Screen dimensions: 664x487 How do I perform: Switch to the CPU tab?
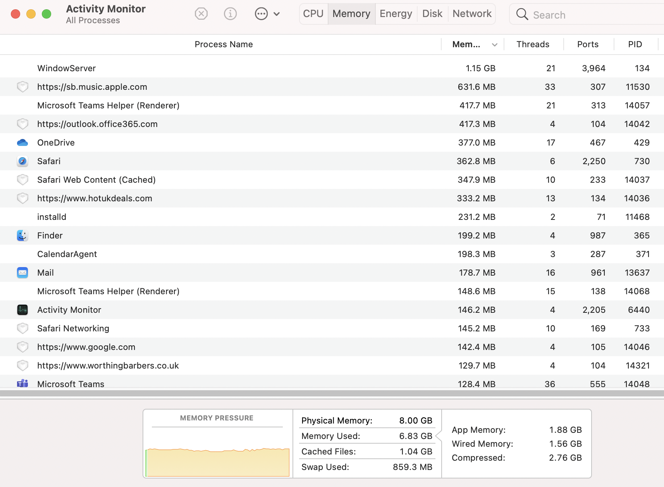313,14
